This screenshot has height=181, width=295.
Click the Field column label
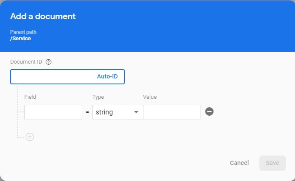pos(30,97)
